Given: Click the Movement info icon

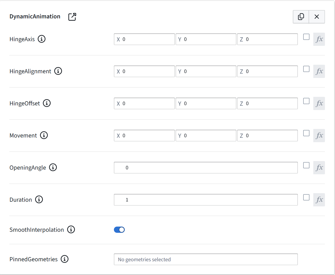Looking at the screenshot, I should point(44,135).
